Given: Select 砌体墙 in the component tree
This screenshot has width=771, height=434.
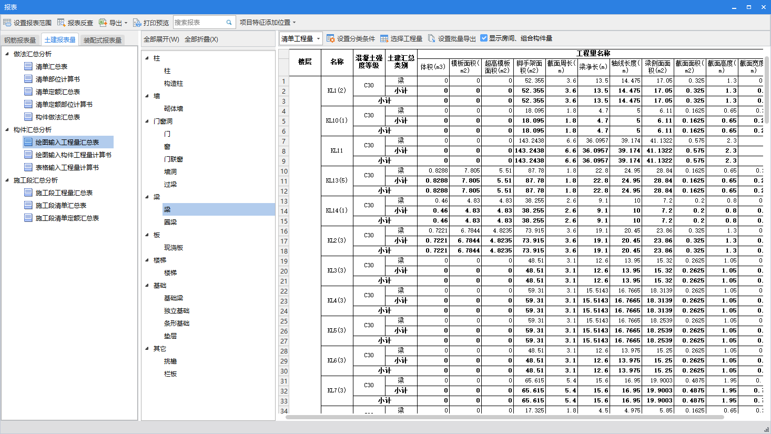Looking at the screenshot, I should (x=174, y=108).
